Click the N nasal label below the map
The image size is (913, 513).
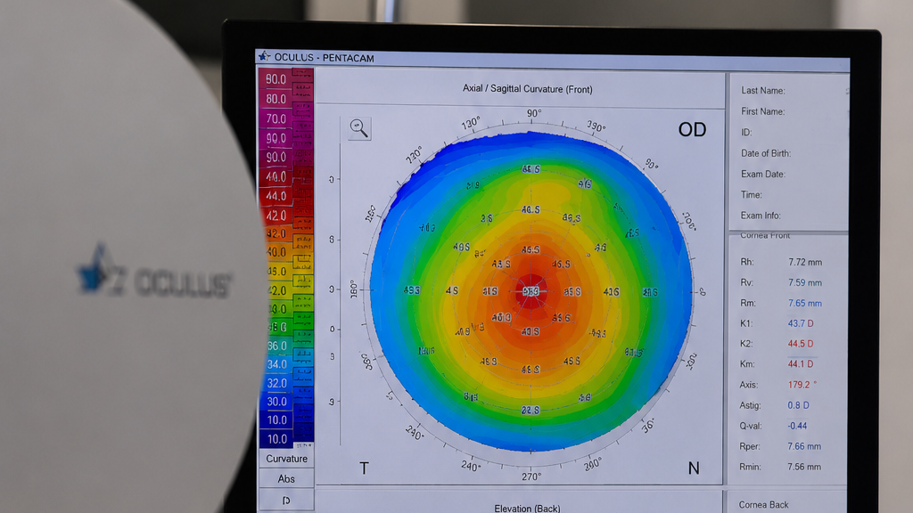point(694,468)
